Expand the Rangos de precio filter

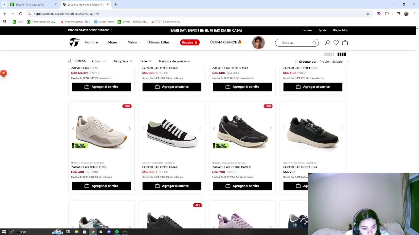[175, 61]
